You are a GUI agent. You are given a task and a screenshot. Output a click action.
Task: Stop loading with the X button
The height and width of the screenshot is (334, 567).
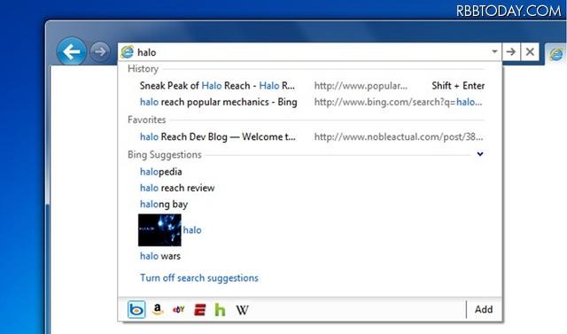point(530,51)
